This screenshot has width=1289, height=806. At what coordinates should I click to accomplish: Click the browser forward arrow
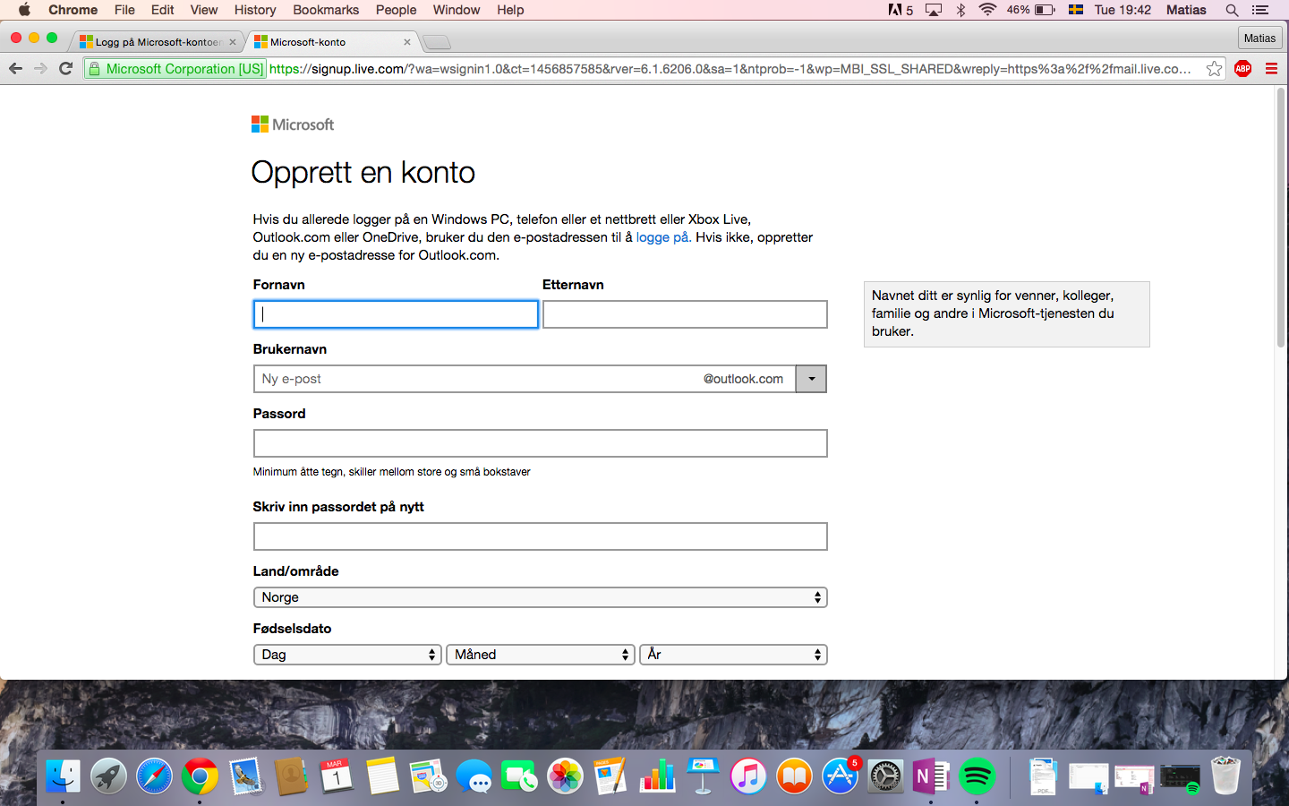pyautogui.click(x=40, y=69)
